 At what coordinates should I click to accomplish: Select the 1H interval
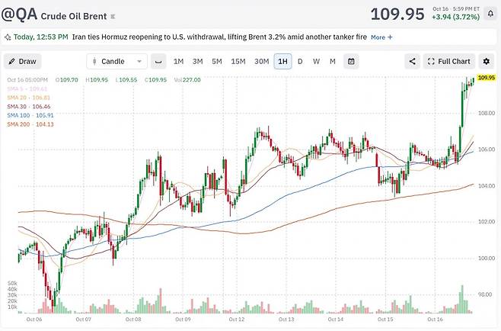(x=282, y=62)
